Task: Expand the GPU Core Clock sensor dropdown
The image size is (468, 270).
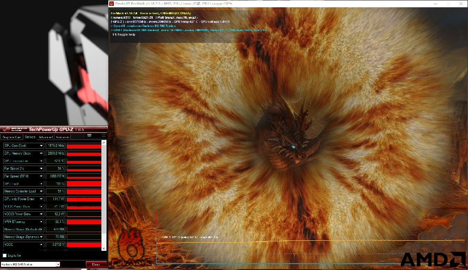Action: (x=41, y=146)
